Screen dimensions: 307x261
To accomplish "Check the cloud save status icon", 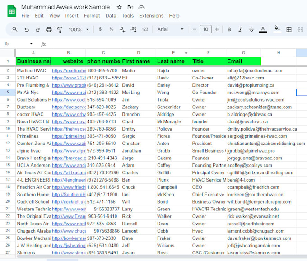I will (141, 7).
